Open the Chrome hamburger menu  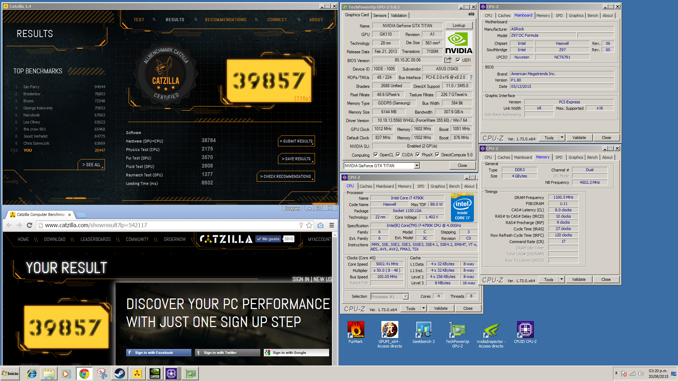(332, 225)
